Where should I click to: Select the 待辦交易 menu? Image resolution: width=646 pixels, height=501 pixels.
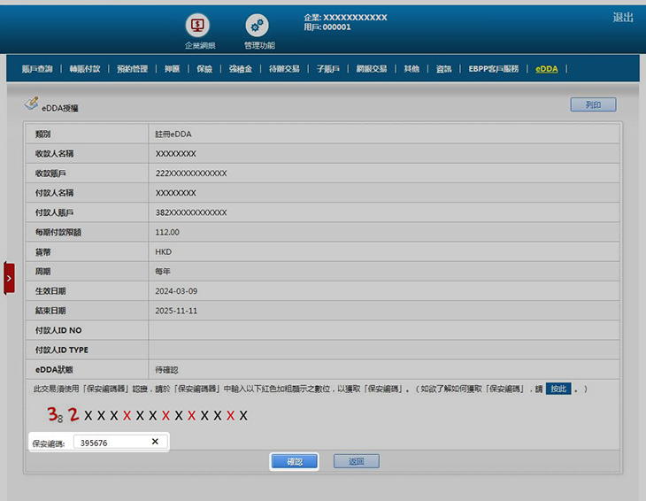[x=284, y=68]
